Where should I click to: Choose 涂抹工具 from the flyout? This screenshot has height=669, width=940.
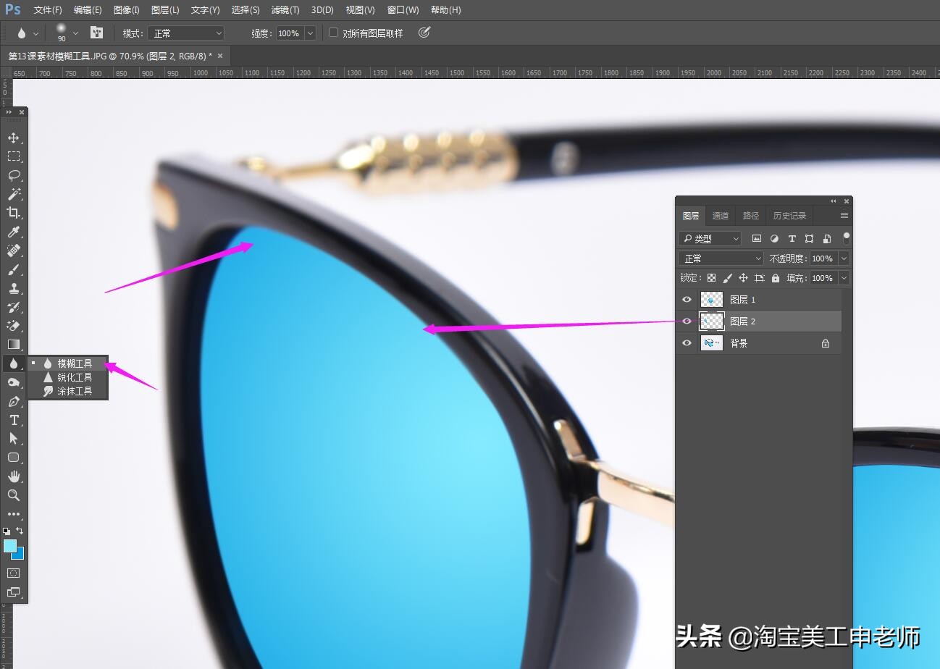pyautogui.click(x=68, y=391)
